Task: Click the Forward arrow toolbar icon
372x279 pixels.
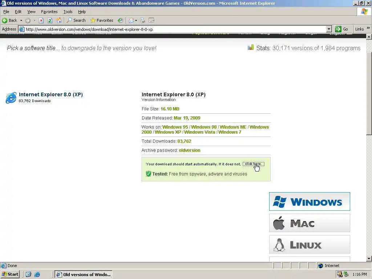Action: pyautogui.click(x=28, y=20)
